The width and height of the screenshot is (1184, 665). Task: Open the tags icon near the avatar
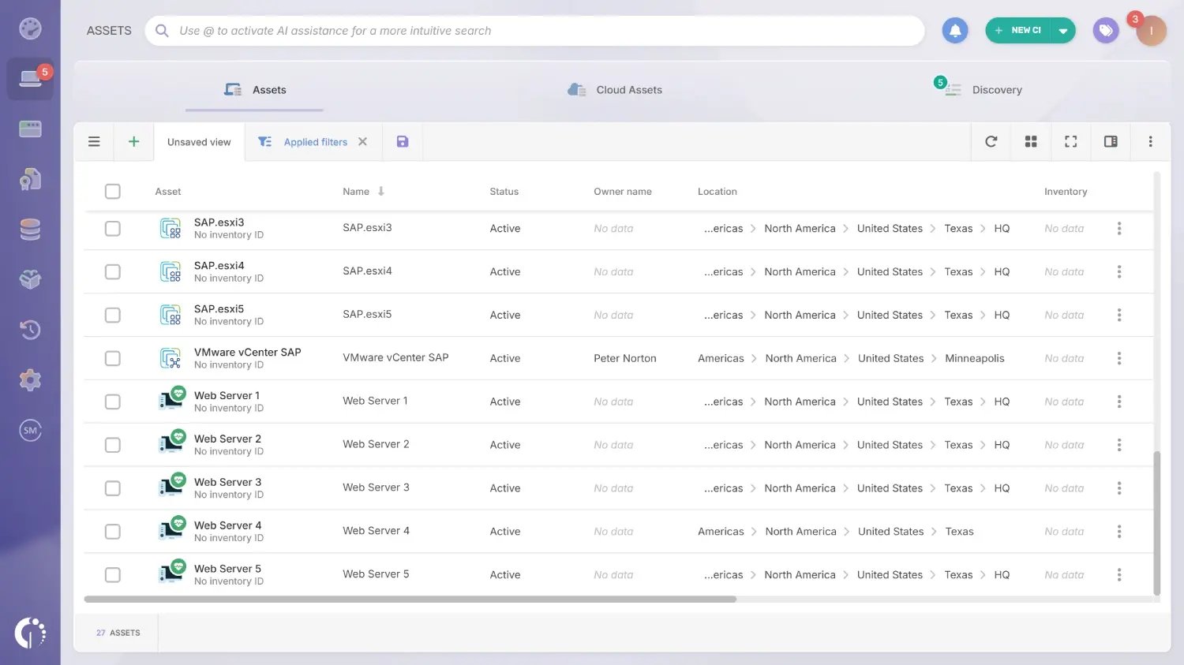(x=1105, y=30)
